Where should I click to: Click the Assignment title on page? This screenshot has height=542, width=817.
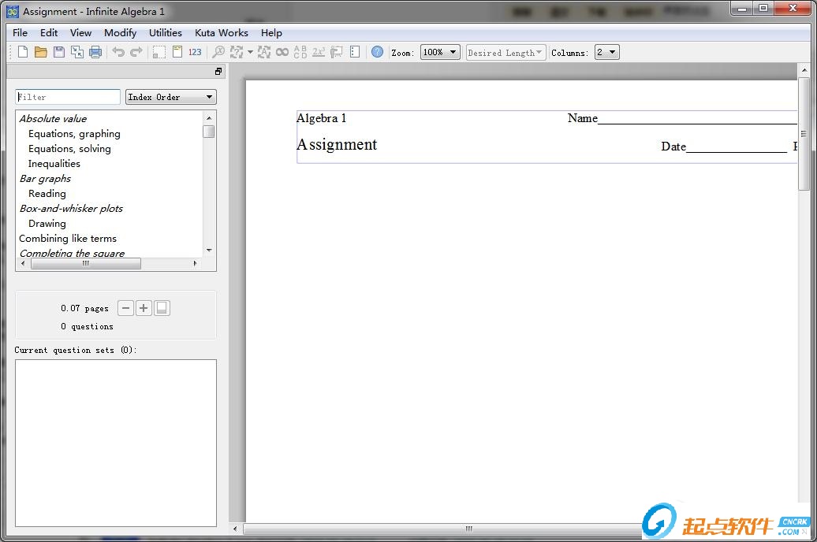pyautogui.click(x=337, y=144)
